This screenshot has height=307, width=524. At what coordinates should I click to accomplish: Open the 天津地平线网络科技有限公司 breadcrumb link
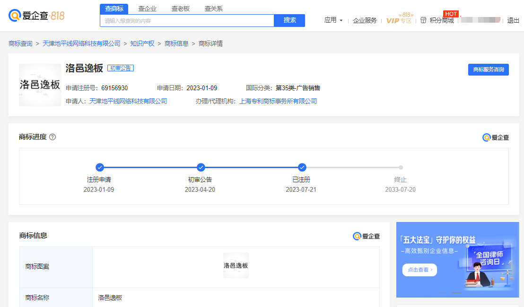click(x=81, y=44)
